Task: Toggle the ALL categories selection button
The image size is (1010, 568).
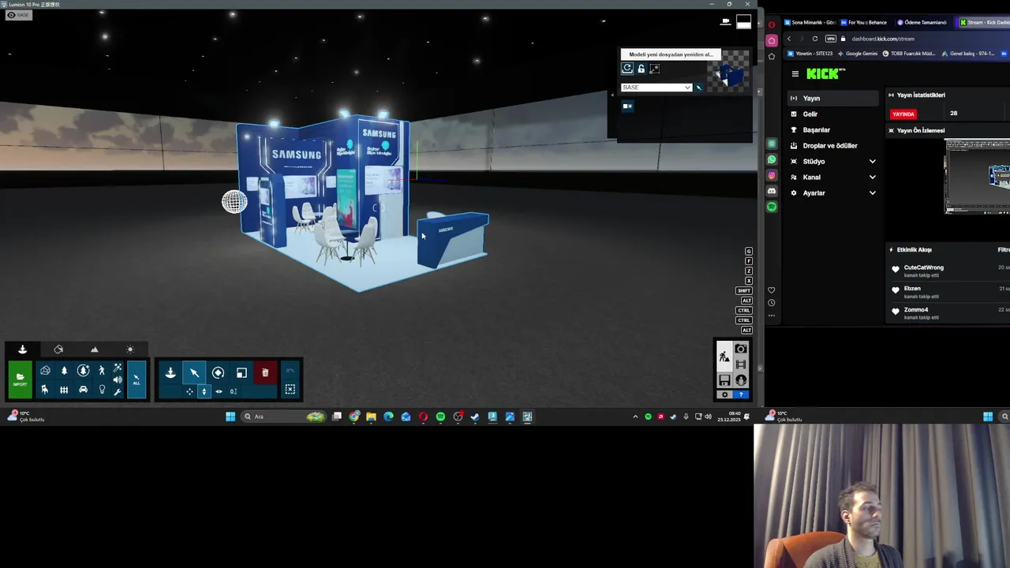Action: (x=137, y=379)
